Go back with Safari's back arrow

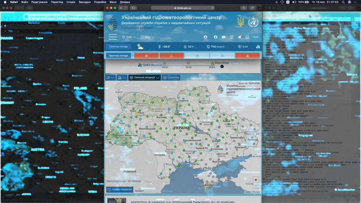coord(121,8)
